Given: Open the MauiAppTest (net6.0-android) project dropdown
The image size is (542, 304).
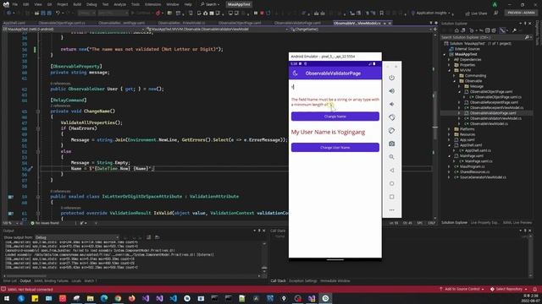Looking at the screenshot, I should (x=73, y=30).
